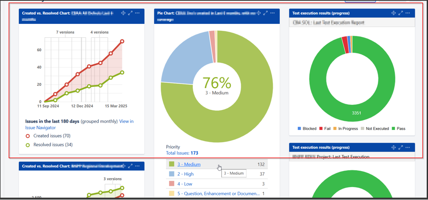The height and width of the screenshot is (200, 428).
Task: Click move handle on top Created vs. Resolved gadget
Action: (x=123, y=13)
